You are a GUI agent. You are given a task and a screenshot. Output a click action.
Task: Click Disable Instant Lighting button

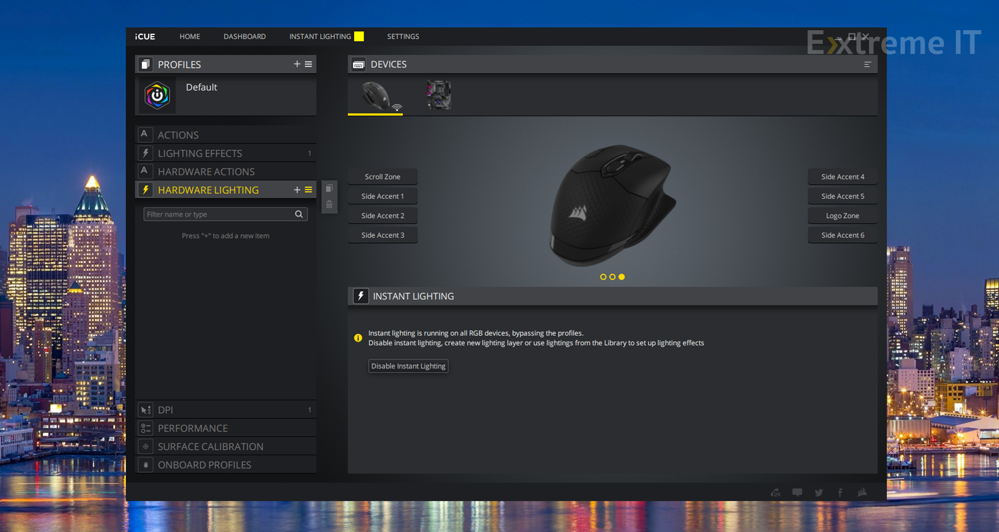point(408,366)
